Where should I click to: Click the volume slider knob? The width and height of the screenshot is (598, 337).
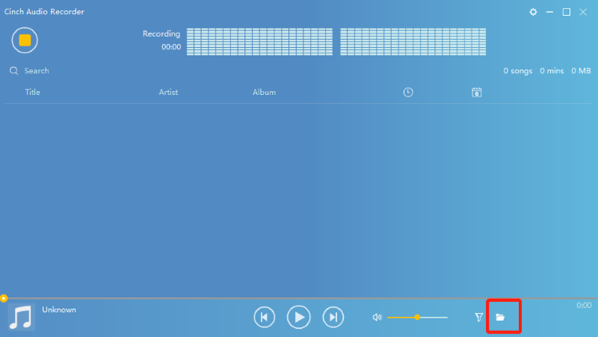[417, 318]
